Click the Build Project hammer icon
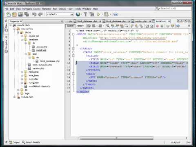Image resolution: width=196 pixels, height=147 pixels. click(86, 14)
